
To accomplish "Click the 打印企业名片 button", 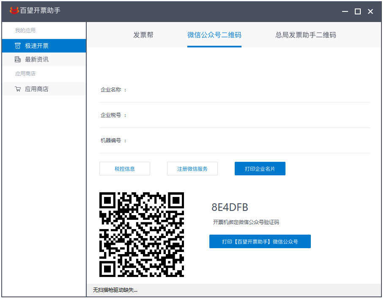I will (x=260, y=169).
